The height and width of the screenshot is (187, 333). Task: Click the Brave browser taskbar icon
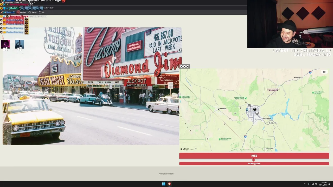click(169, 184)
